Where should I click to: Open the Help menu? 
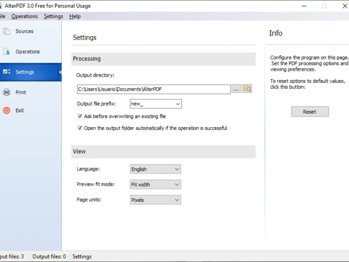click(75, 17)
